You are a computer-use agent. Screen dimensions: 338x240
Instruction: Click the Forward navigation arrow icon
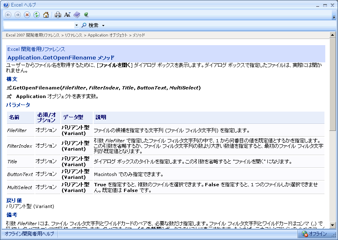point(18,15)
